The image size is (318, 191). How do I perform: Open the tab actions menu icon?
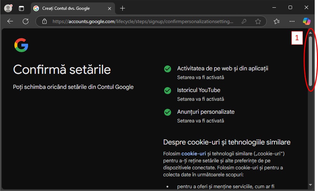pyautogui.click(x=21, y=8)
